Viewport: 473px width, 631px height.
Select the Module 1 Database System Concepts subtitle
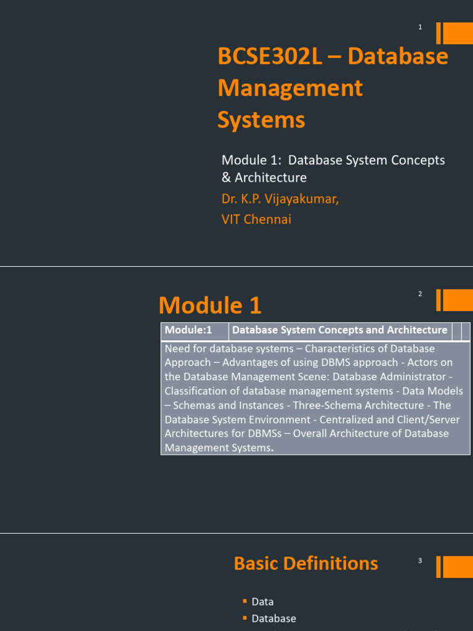click(x=333, y=169)
